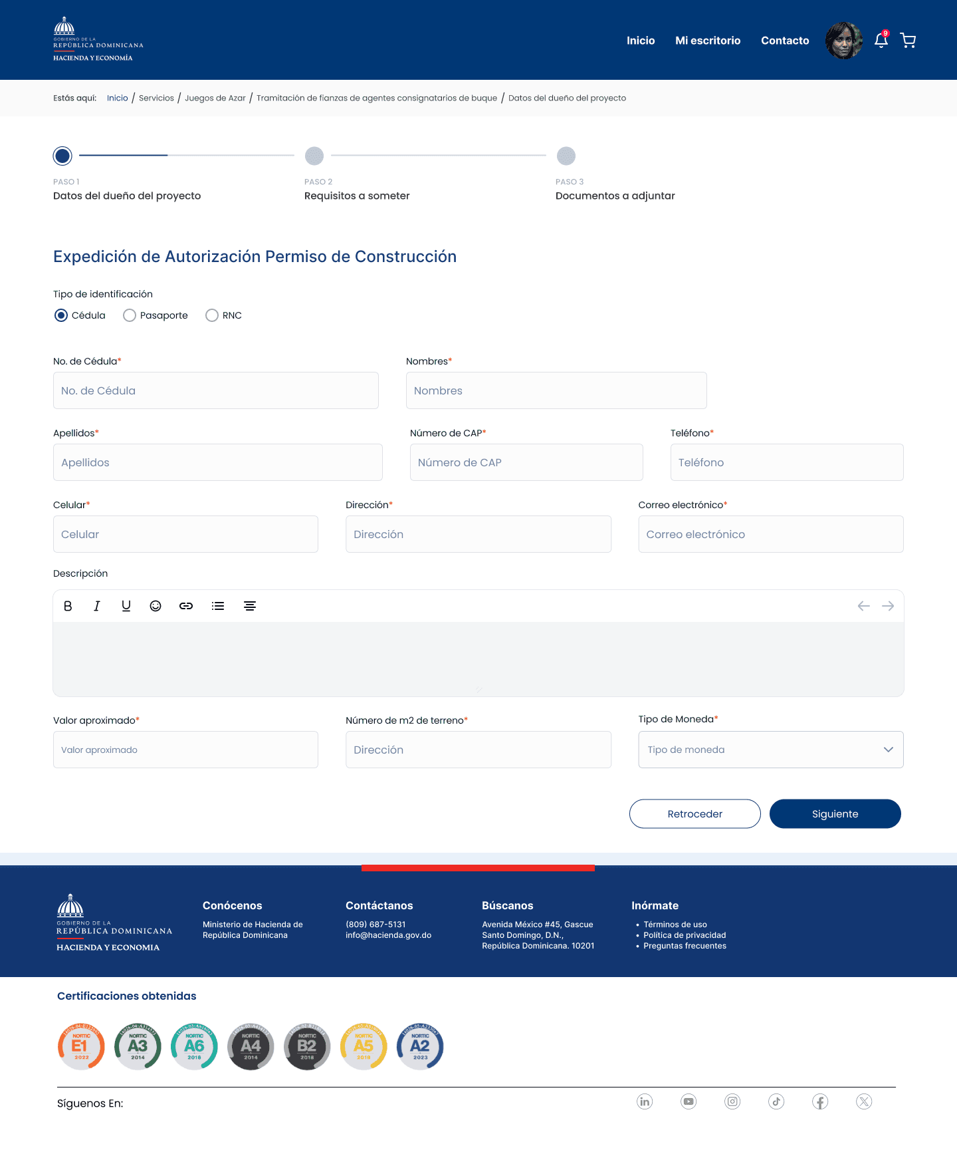Screen dimensions: 957x1156
Task: Click the bold formatting icon
Action: tap(68, 606)
